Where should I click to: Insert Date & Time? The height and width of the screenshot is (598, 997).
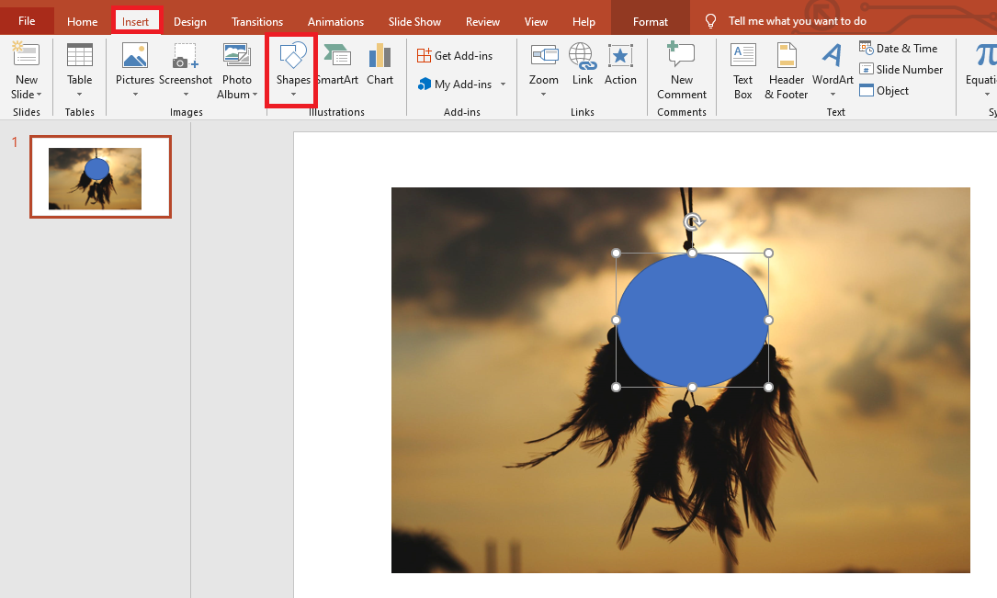[x=899, y=48]
